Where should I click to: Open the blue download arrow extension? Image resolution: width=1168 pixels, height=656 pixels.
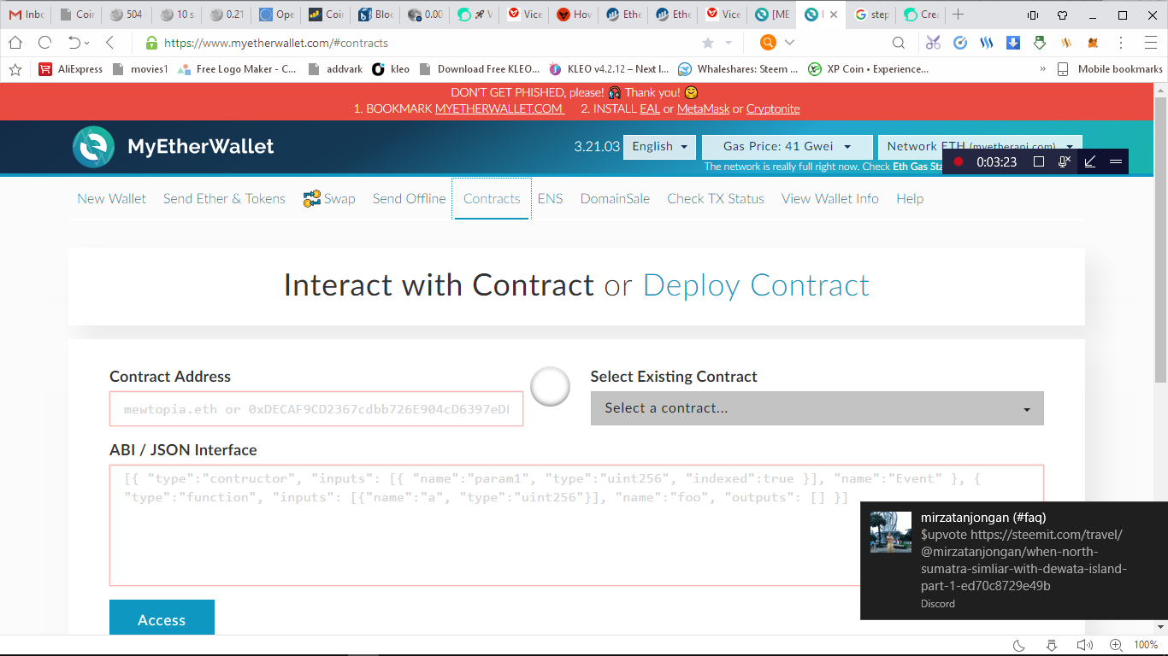[x=1013, y=43]
